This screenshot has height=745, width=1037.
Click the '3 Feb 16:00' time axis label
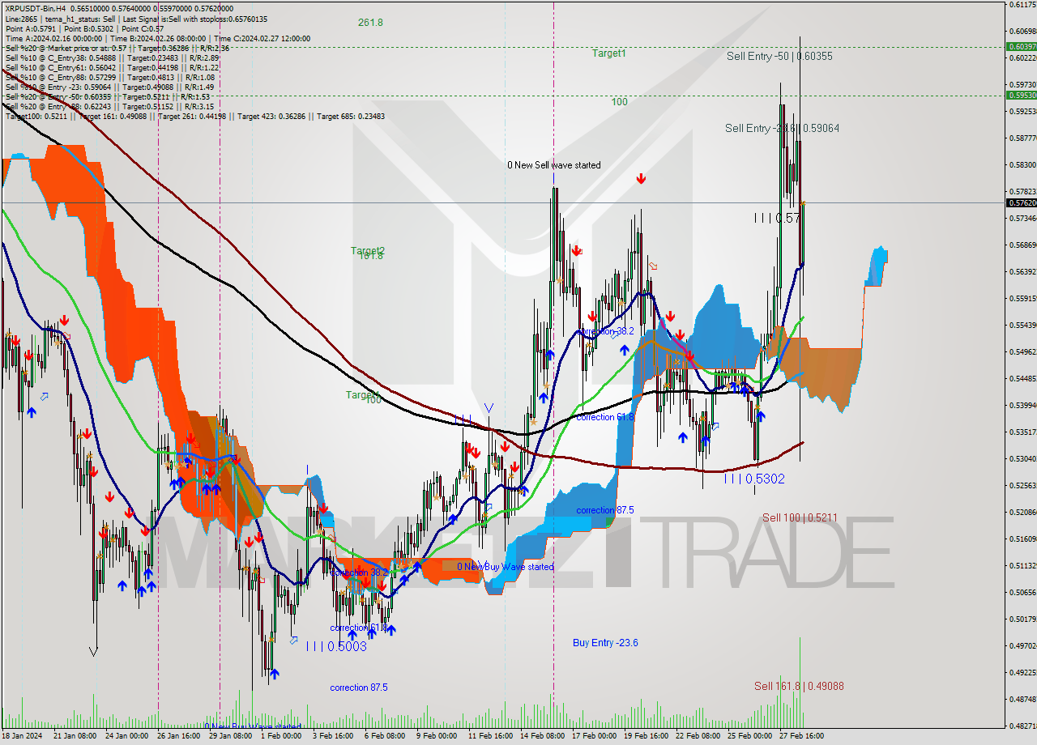click(334, 736)
